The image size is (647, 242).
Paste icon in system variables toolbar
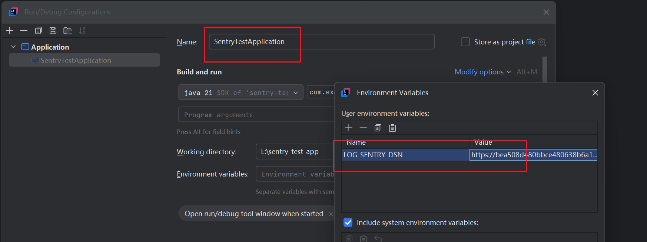pyautogui.click(x=364, y=239)
